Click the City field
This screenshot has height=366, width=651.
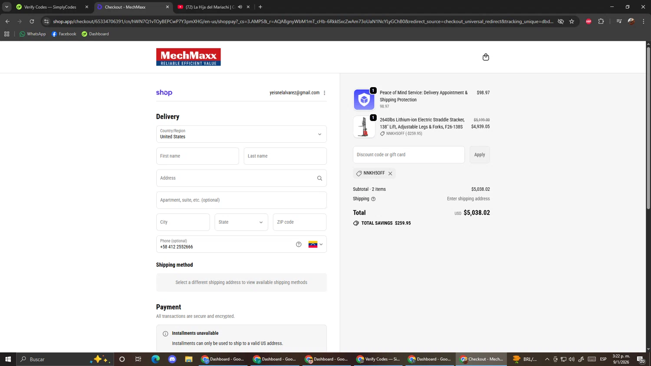(x=183, y=222)
